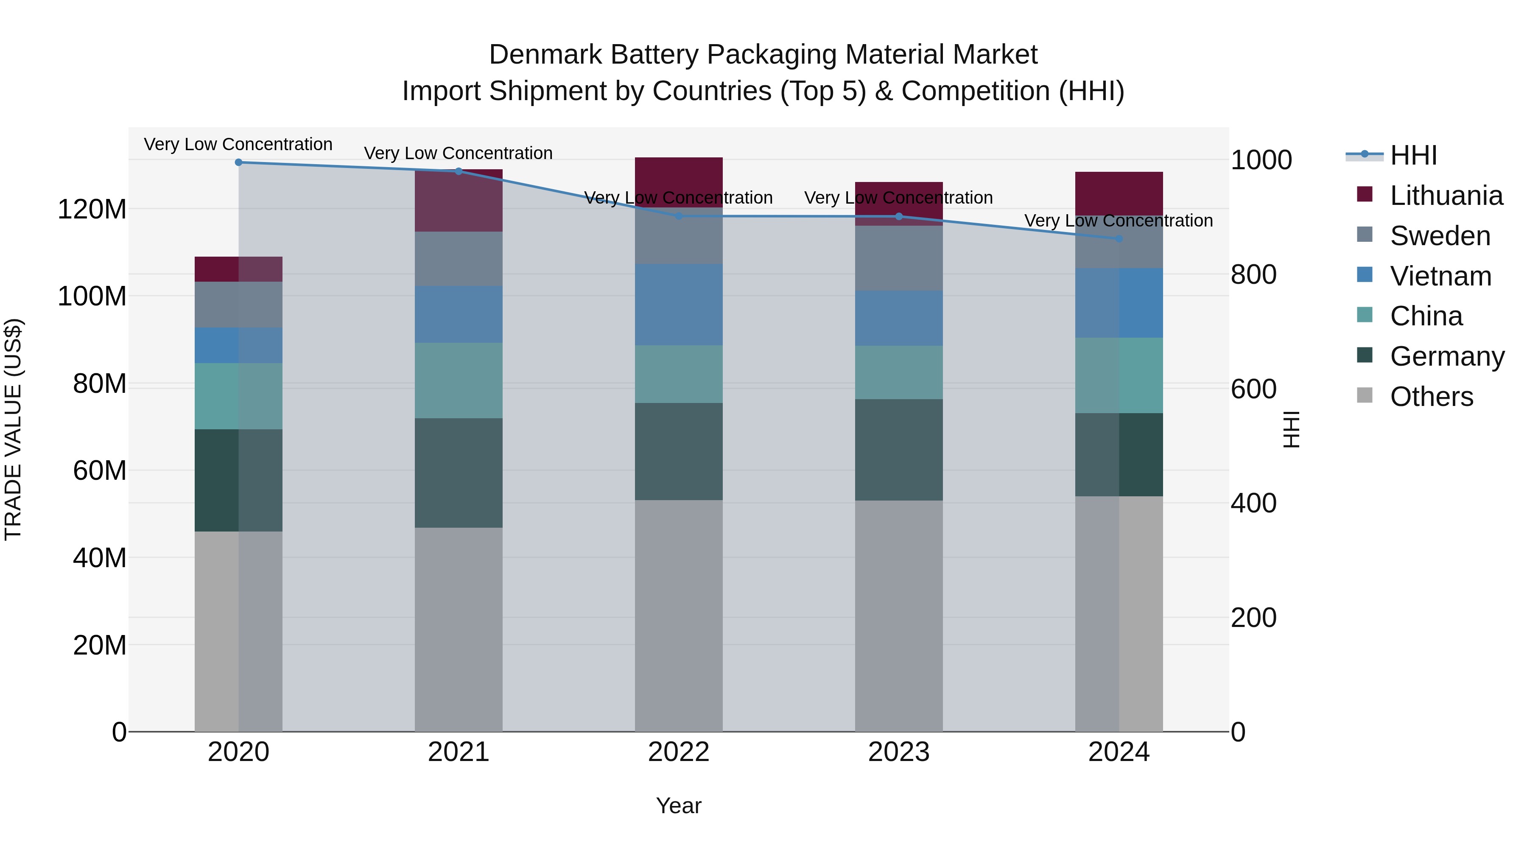Select the 2022 Vietnam bar segment
This screenshot has width=1527, height=859.
point(679,305)
